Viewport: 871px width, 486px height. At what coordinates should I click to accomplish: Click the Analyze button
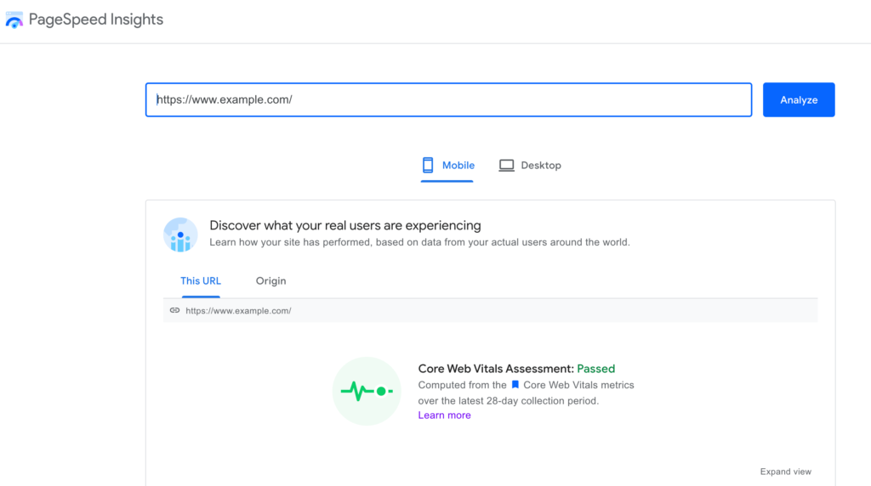tap(798, 100)
